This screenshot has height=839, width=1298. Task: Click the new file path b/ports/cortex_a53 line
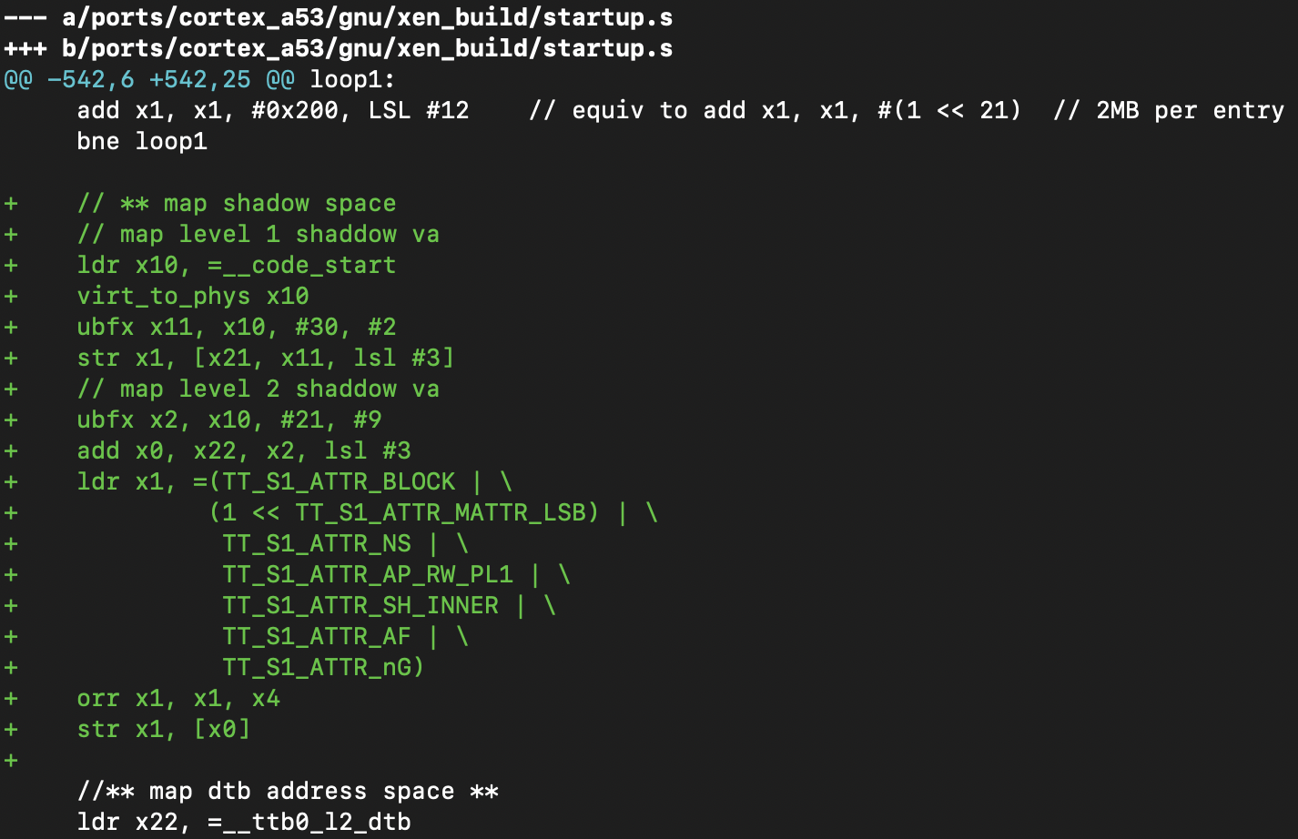339,48
